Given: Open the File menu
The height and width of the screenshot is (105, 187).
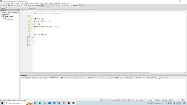Looking at the screenshot, I should 1,3.
